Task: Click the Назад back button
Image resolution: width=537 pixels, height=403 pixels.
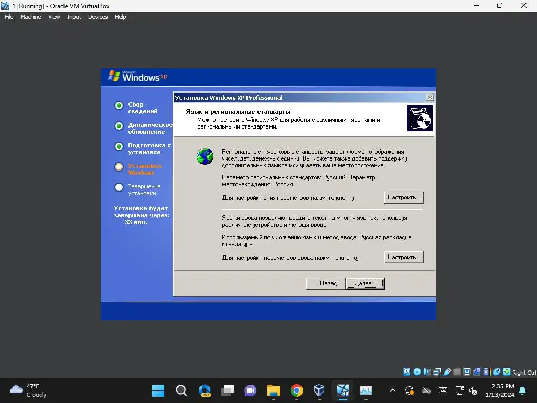Action: click(x=326, y=283)
